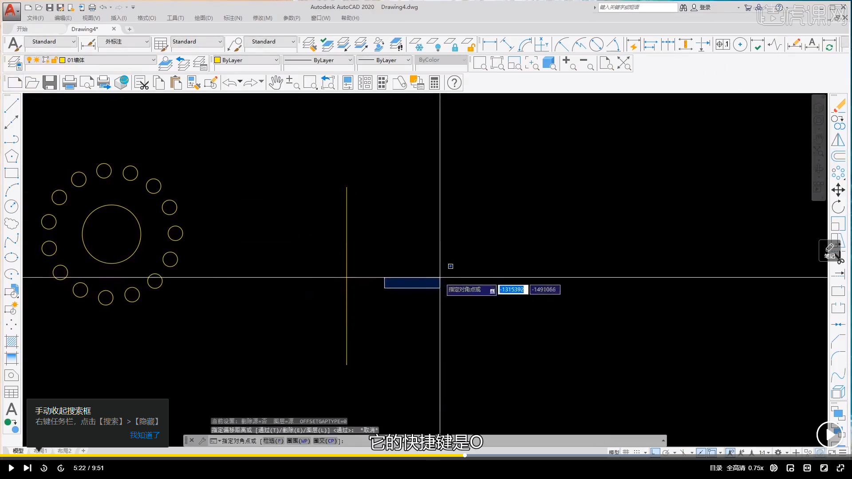Open the ByLayer linetype dropdown
Screen dimensions: 852x479
point(318,60)
